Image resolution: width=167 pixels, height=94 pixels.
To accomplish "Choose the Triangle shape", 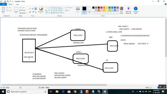I will click(x=61, y=8).
